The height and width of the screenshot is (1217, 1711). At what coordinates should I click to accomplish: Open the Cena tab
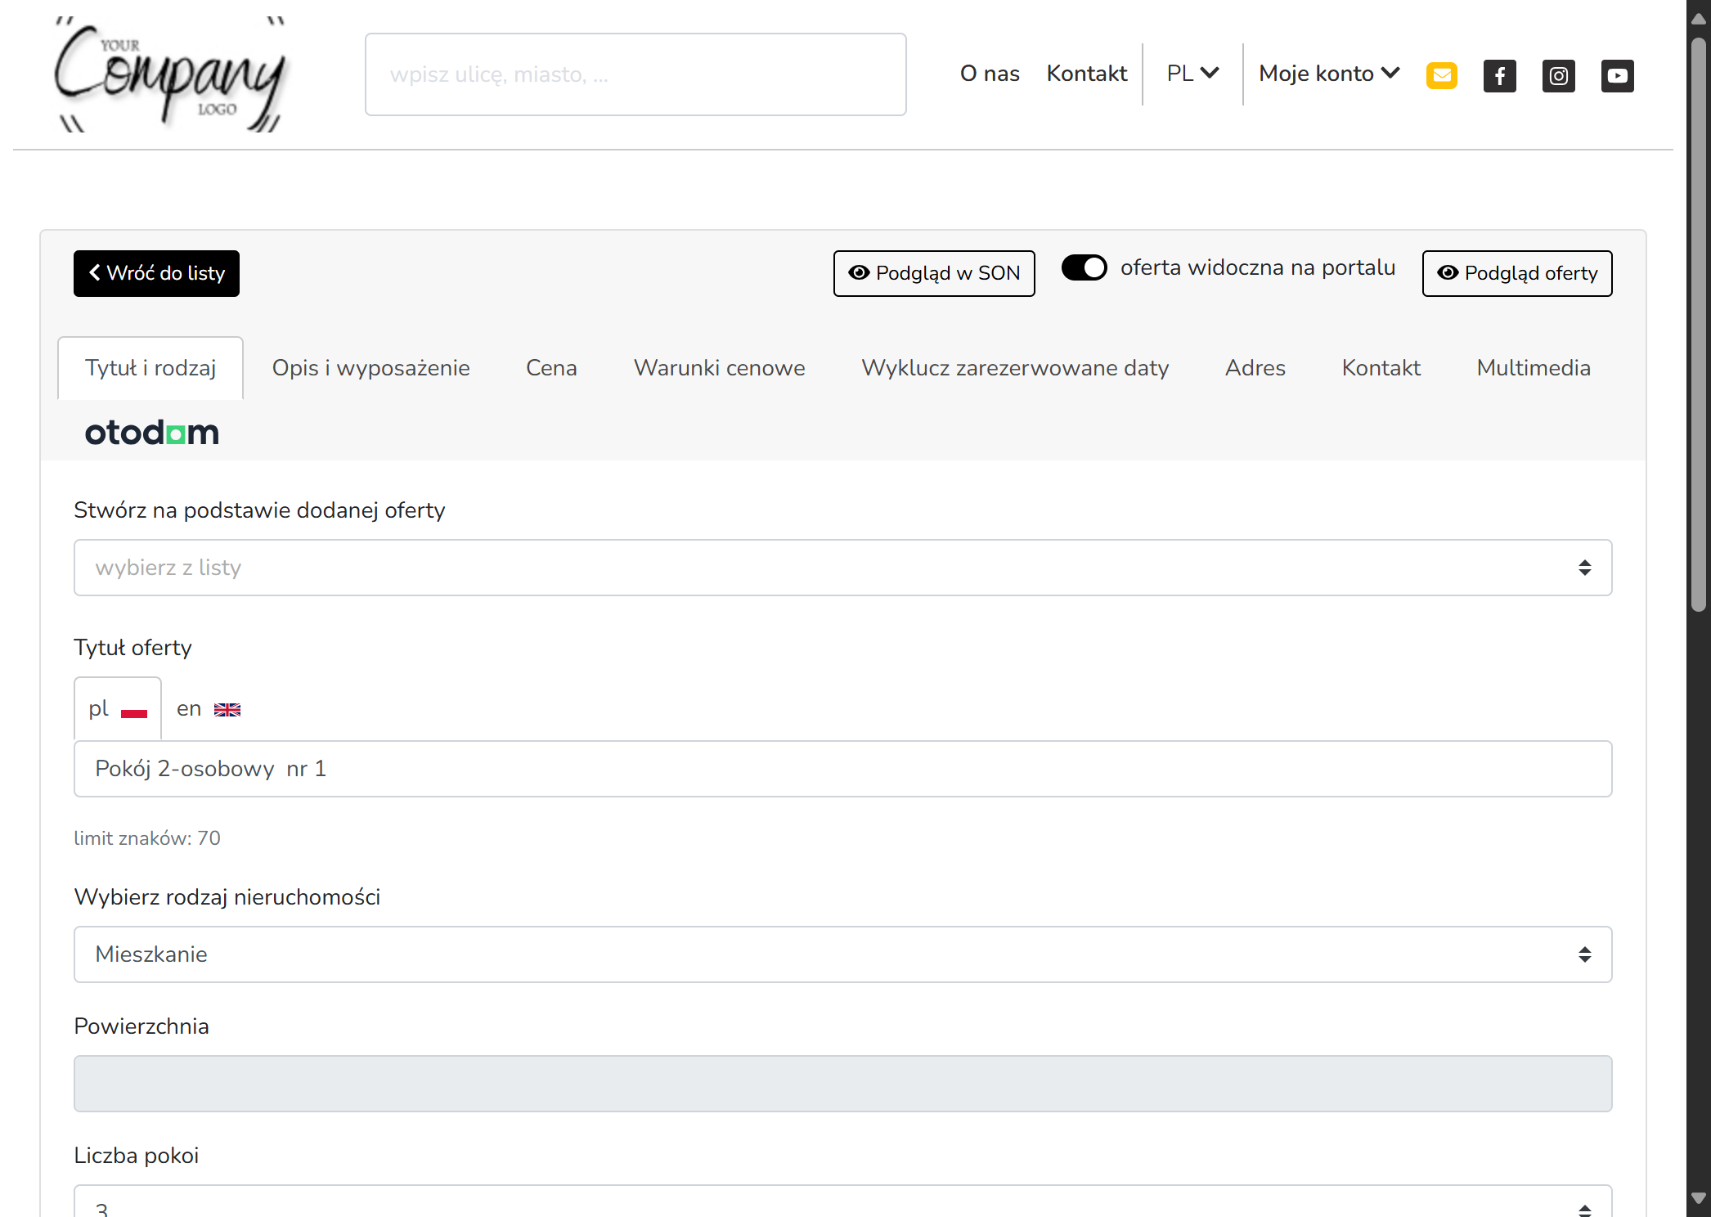(x=551, y=368)
